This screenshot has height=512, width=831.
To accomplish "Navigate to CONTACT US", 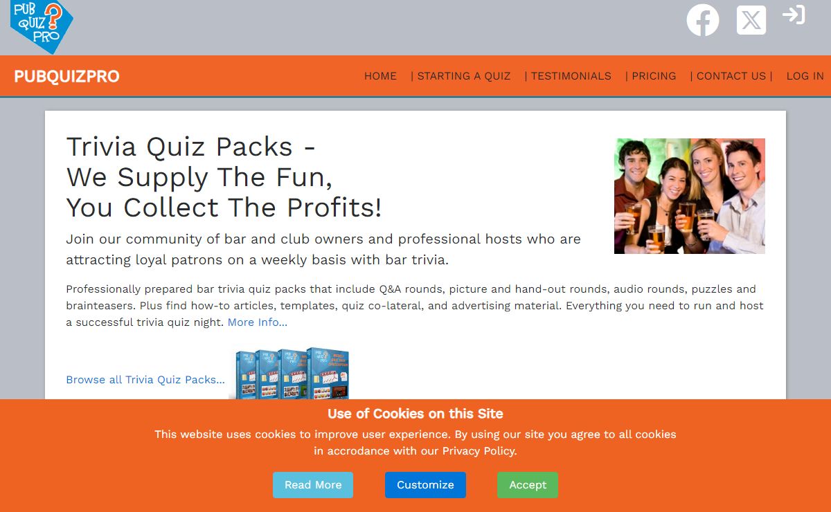I will click(731, 76).
